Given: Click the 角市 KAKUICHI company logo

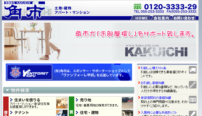Looking at the screenshot, I should tap(25, 10).
